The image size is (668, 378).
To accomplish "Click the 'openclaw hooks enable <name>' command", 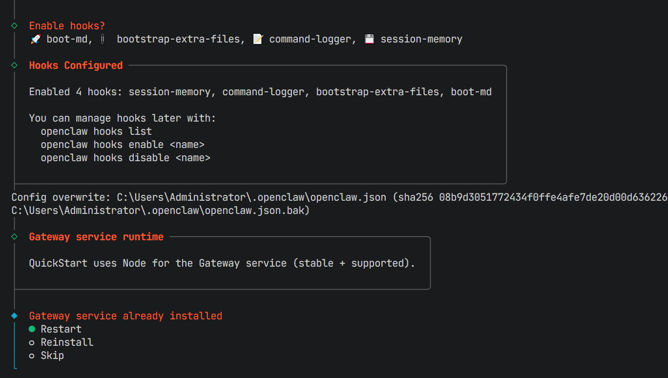I will coord(123,145).
